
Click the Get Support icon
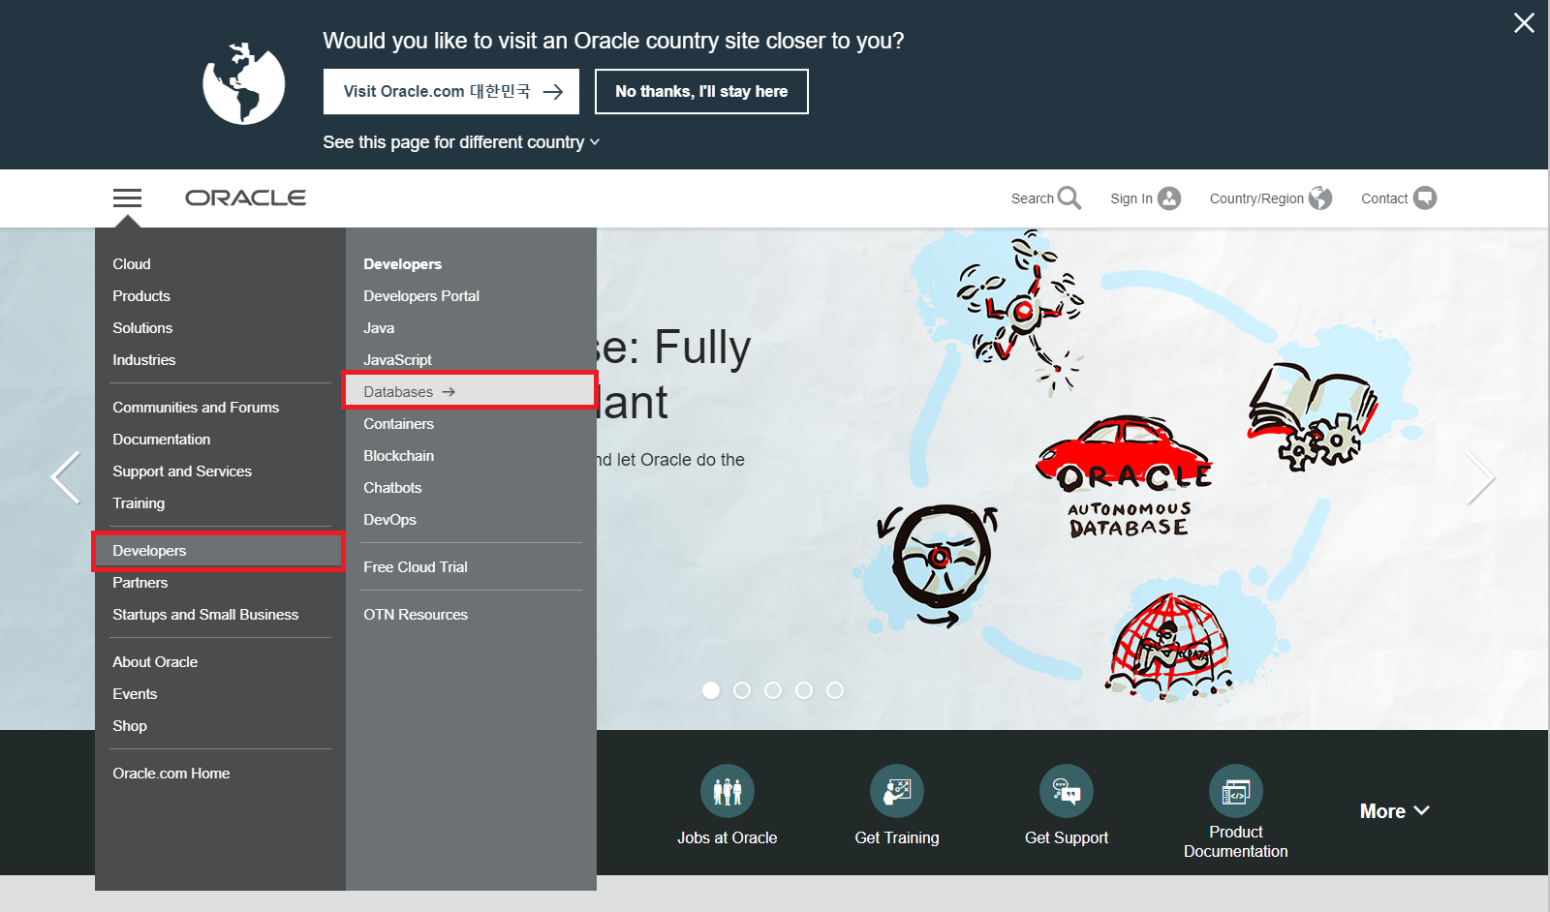1067,791
